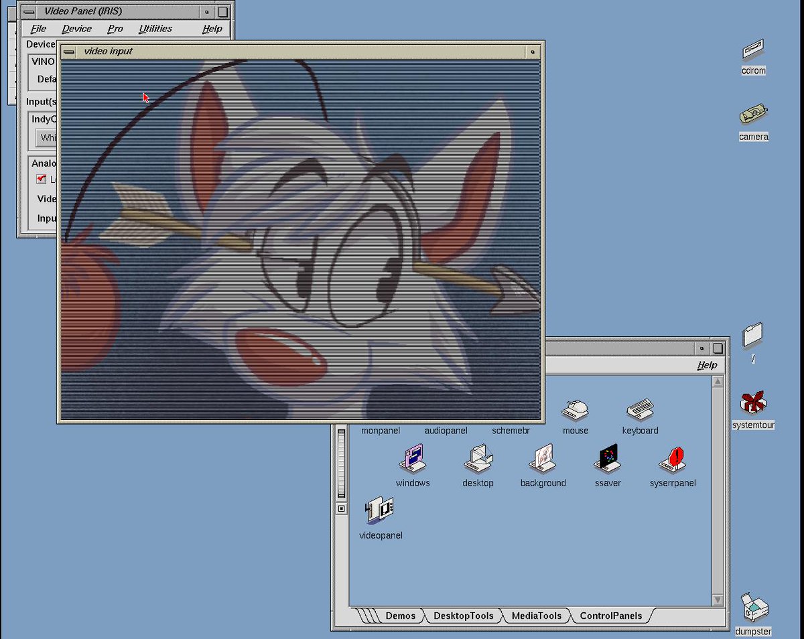
Task: Click the icon size thumbwheel in catalog
Action: coord(342,462)
